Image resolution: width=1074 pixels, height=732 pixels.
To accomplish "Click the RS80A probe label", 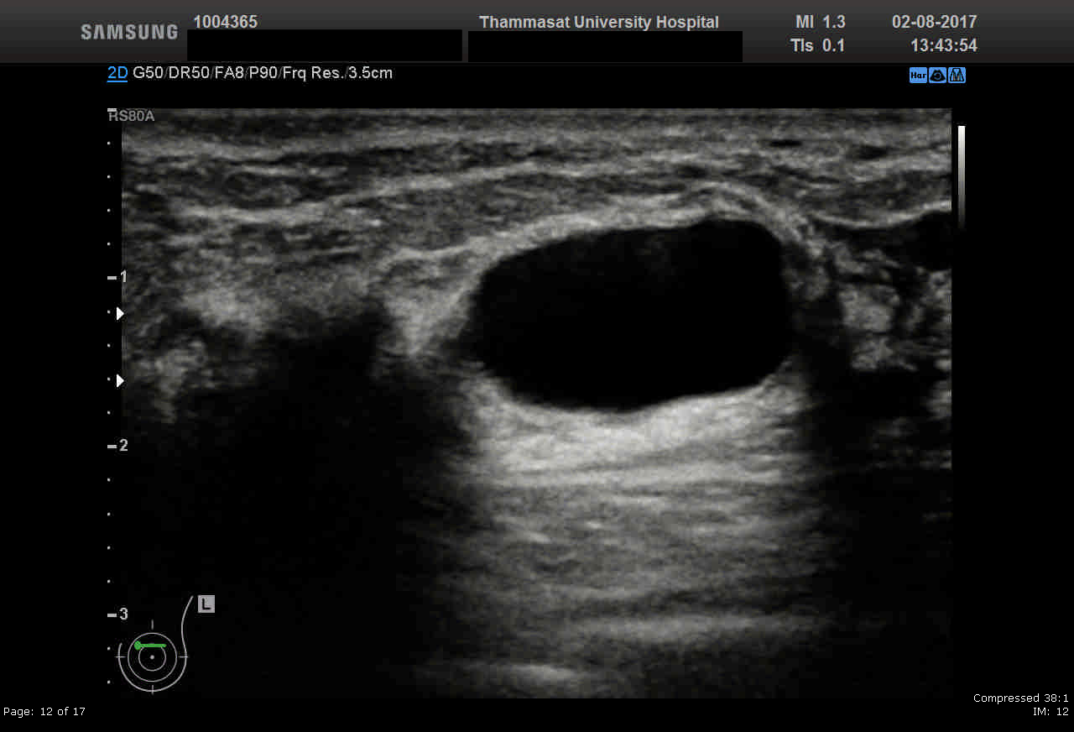I will pos(132,116).
